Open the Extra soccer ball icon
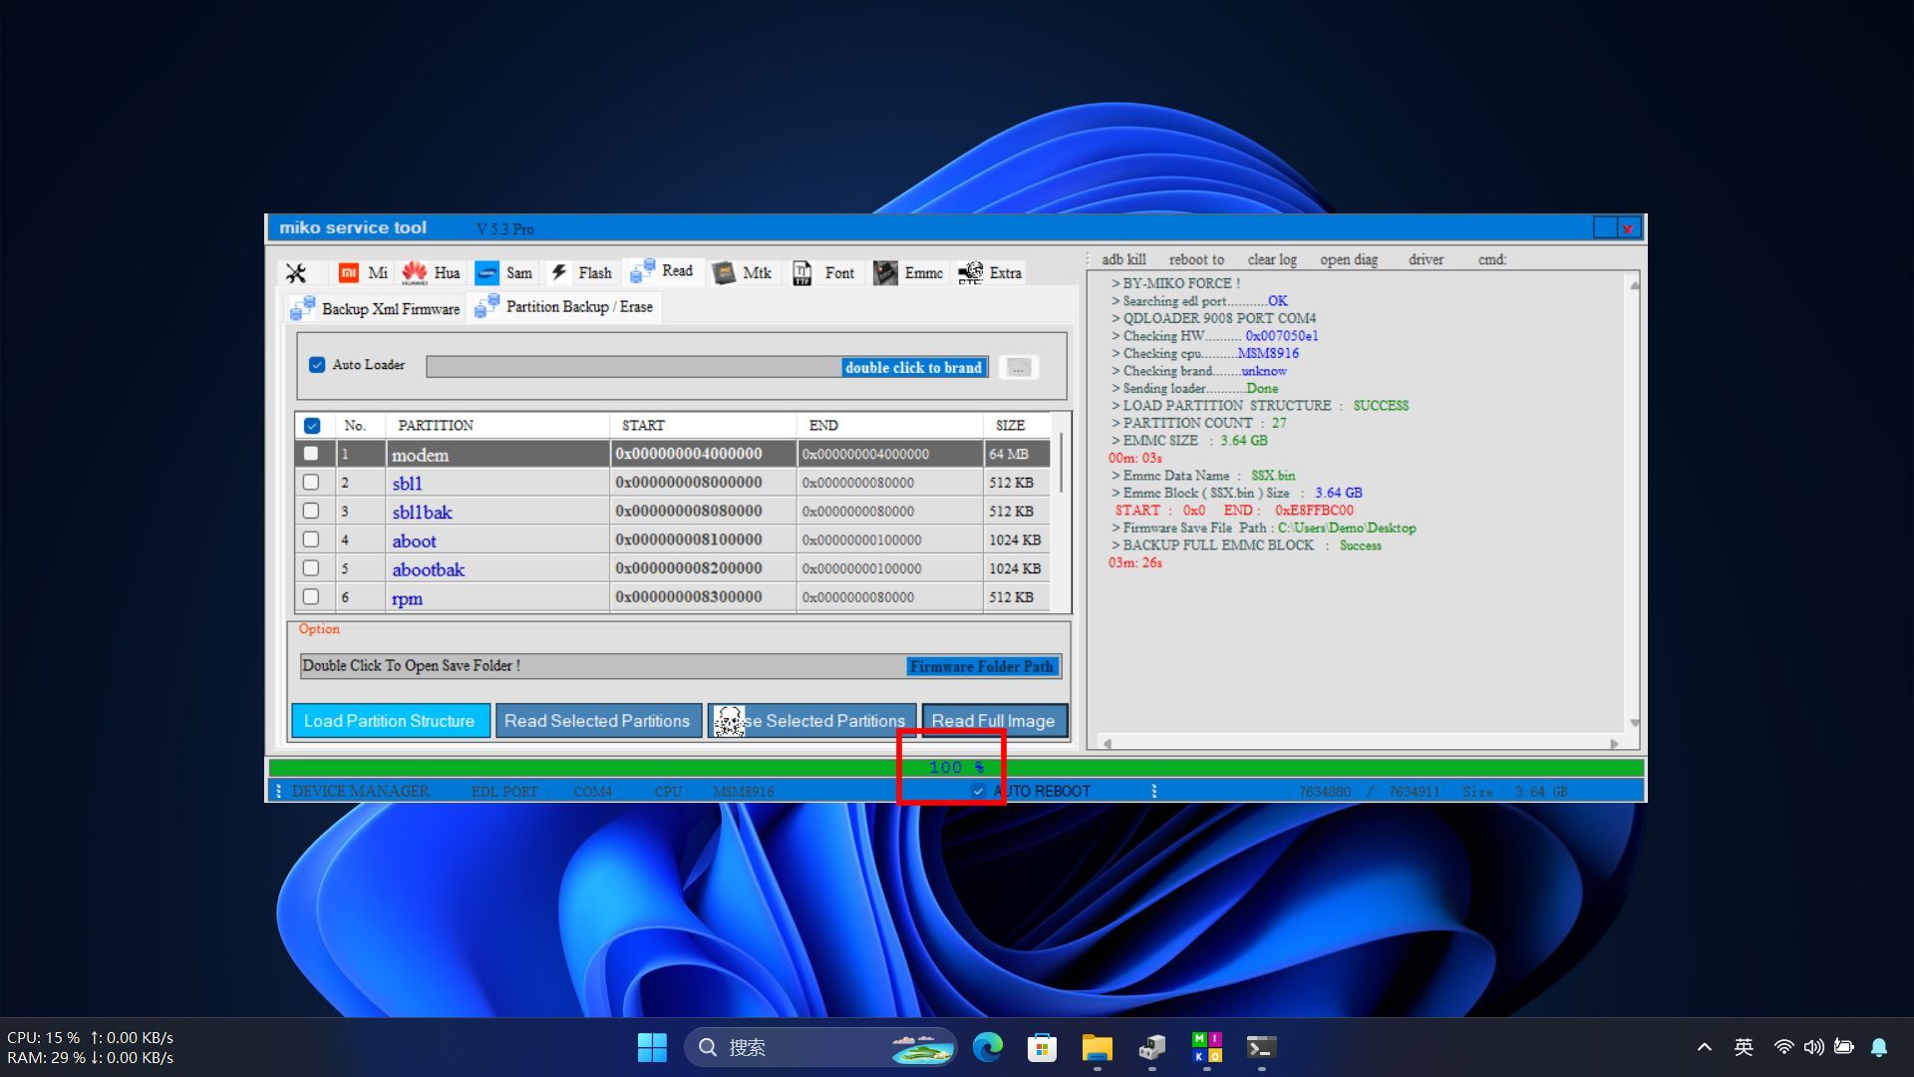The width and height of the screenshot is (1914, 1077). tap(970, 272)
